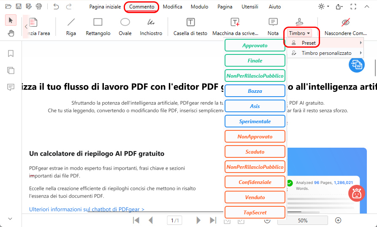Open the sun theme dropdown
This screenshot has height=227, width=377.
click(x=324, y=6)
